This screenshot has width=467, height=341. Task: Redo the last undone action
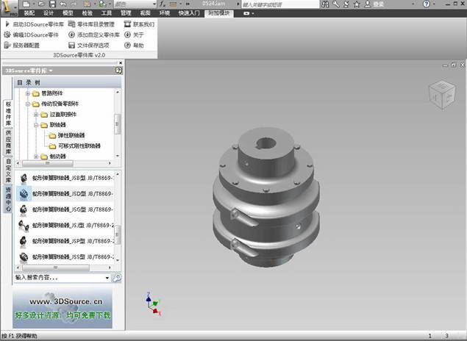[74, 4]
